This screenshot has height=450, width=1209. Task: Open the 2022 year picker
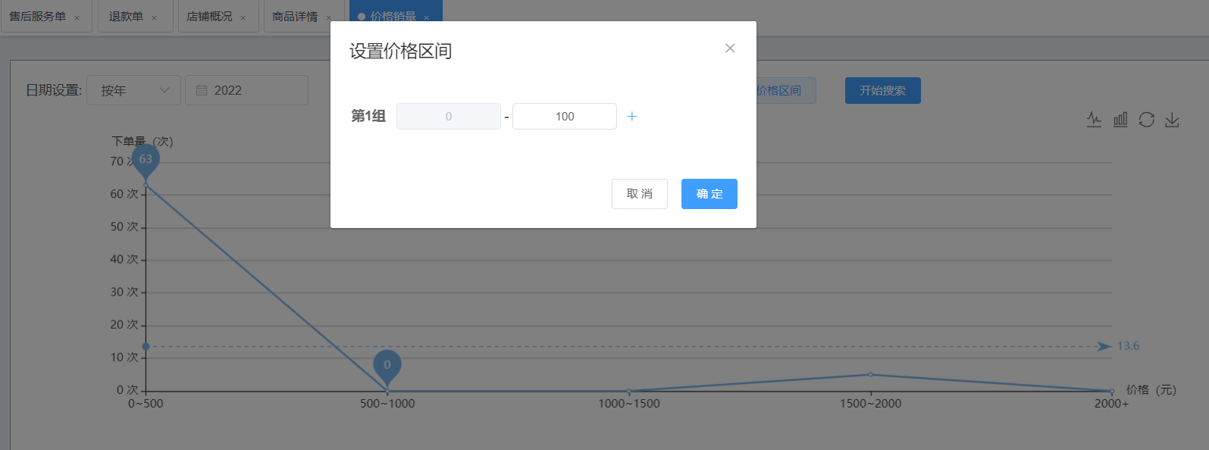pyautogui.click(x=247, y=90)
